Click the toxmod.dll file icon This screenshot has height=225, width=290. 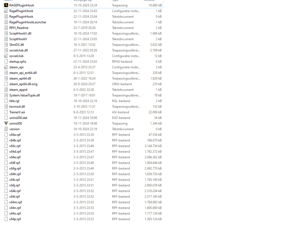(6, 106)
